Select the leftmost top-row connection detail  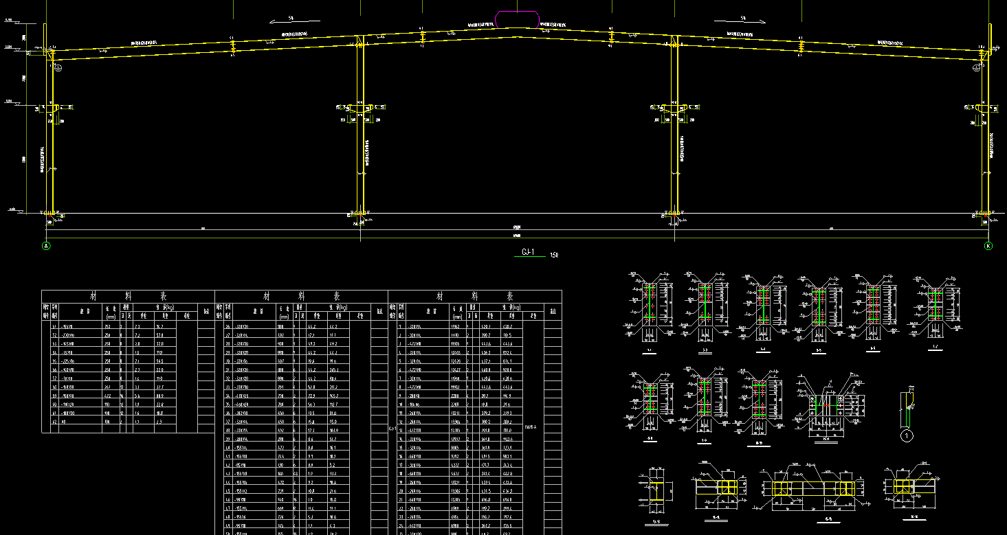coord(650,308)
